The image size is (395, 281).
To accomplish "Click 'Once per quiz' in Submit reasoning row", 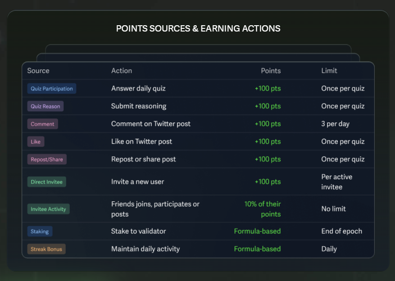I will tap(343, 106).
